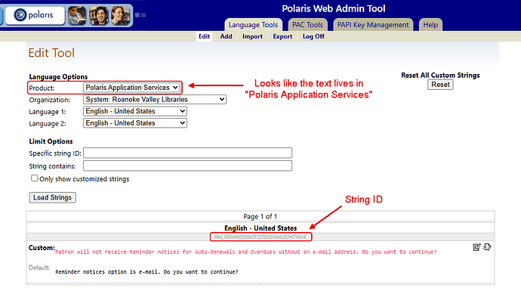Open the PAPI Key Management tab
Image resolution: width=521 pixels, height=291 pixels.
tap(373, 25)
